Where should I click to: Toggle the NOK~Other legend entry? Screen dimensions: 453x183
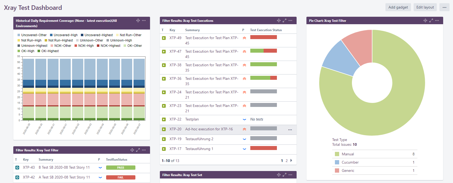coord(61,46)
